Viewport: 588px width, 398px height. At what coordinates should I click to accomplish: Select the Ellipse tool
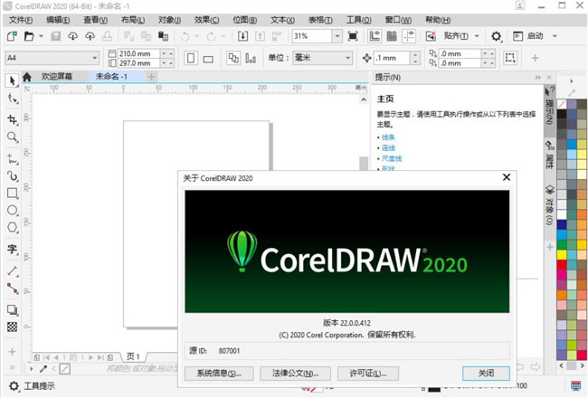tap(13, 210)
